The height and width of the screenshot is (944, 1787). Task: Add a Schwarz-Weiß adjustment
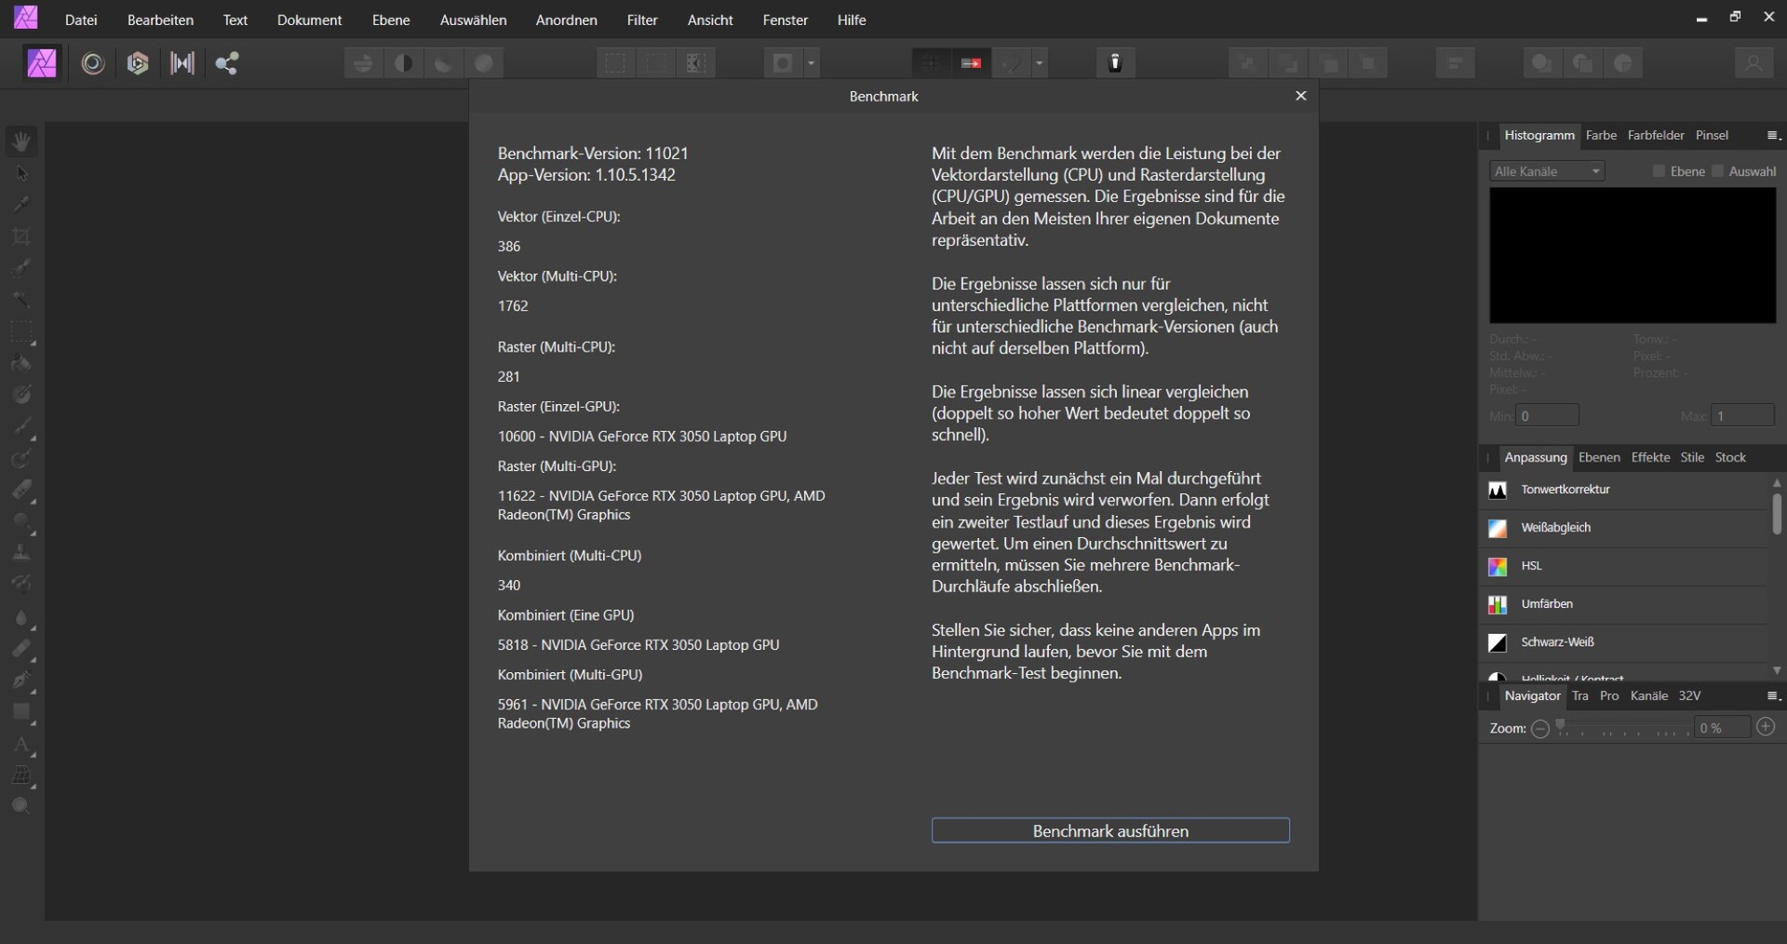(x=1623, y=642)
